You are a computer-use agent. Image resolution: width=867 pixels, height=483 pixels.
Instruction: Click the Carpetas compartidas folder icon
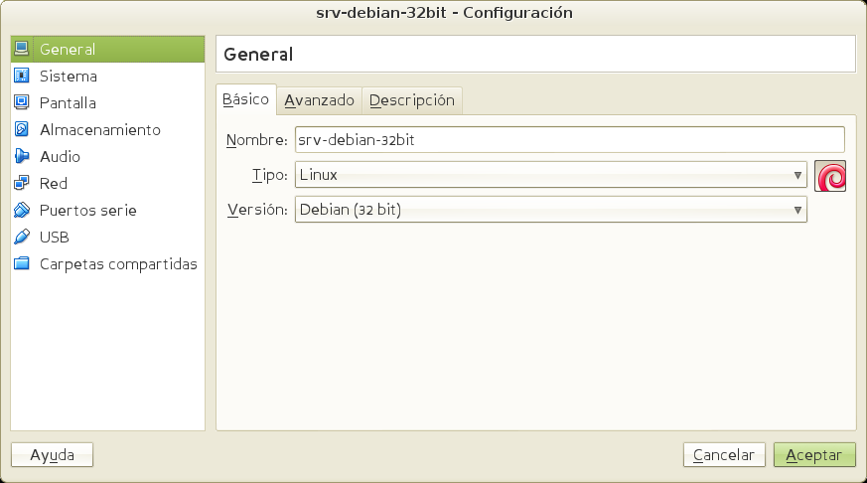(x=22, y=263)
